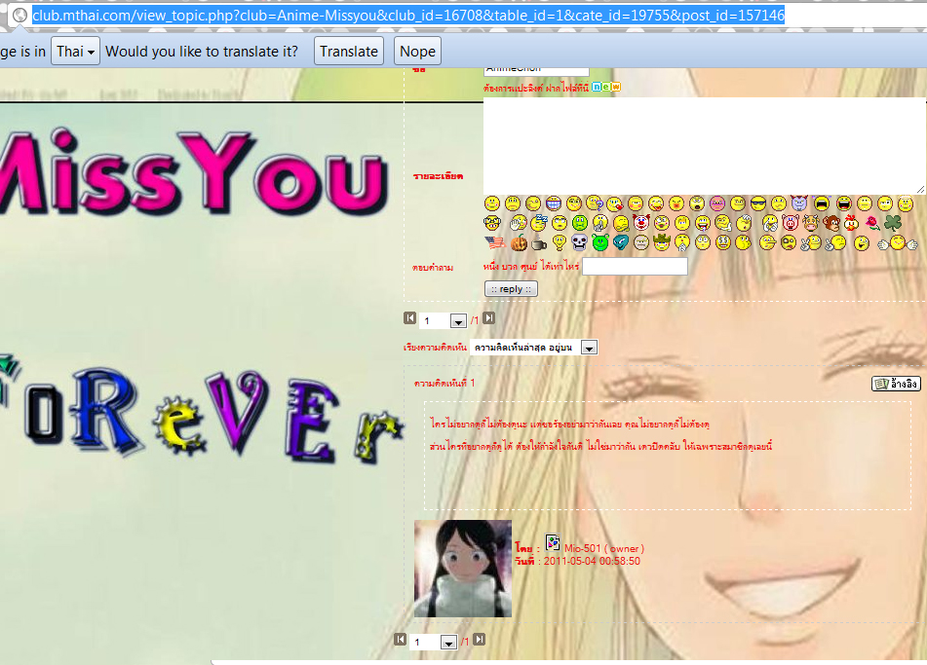Screen dimensions: 927x665
Task: Insert the light bulb emoticon
Action: 559,242
